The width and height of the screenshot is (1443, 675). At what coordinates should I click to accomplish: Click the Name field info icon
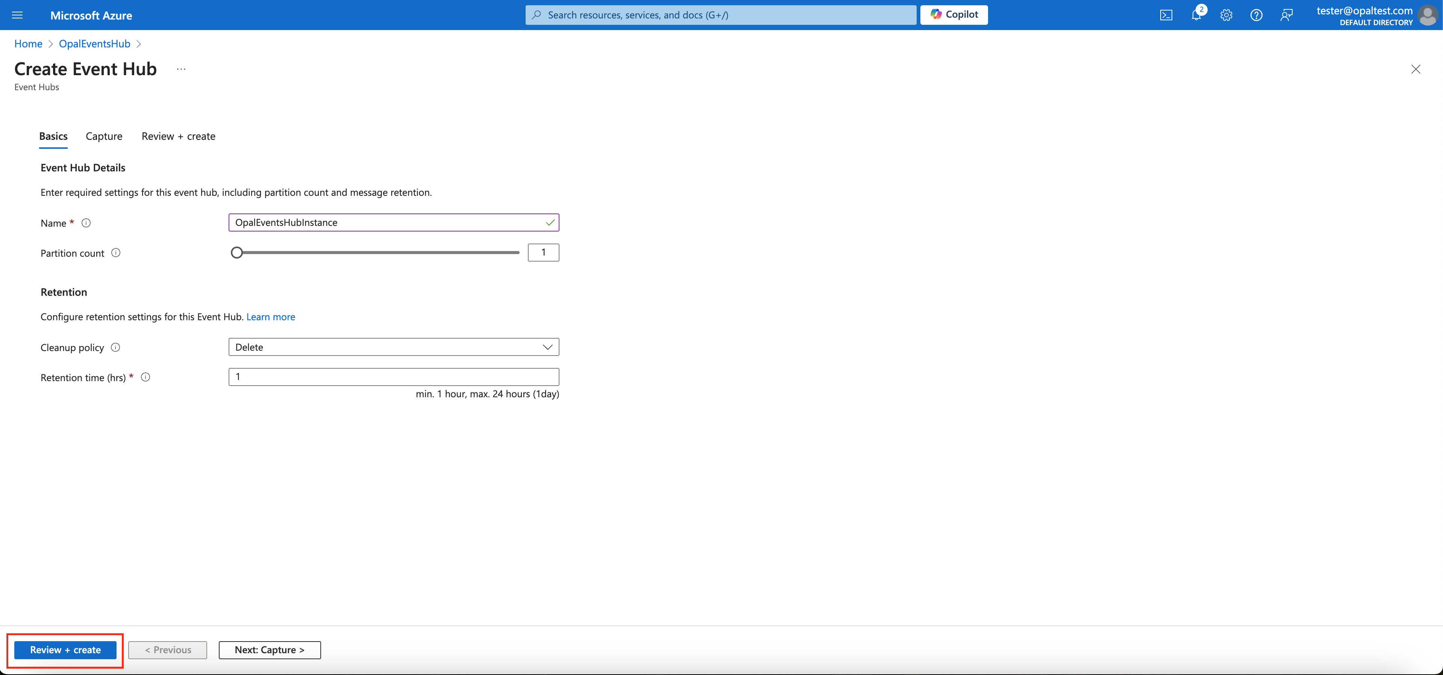(x=86, y=223)
